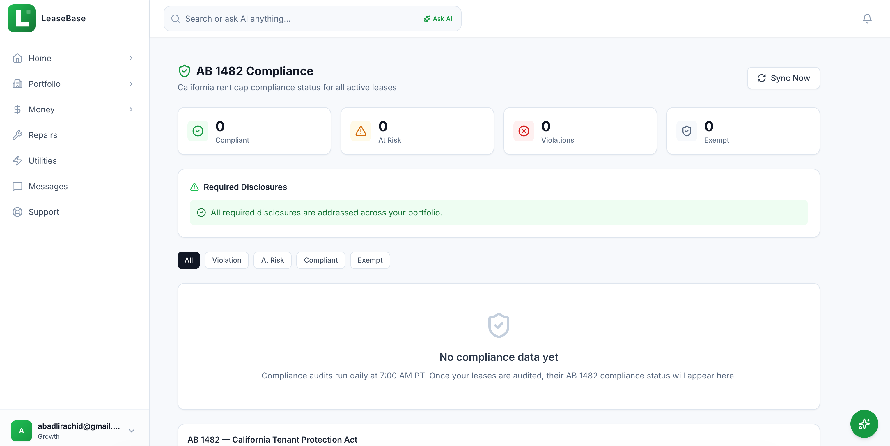890x446 pixels.
Task: Click the "Compliance audits run daily" text
Action: (x=499, y=376)
